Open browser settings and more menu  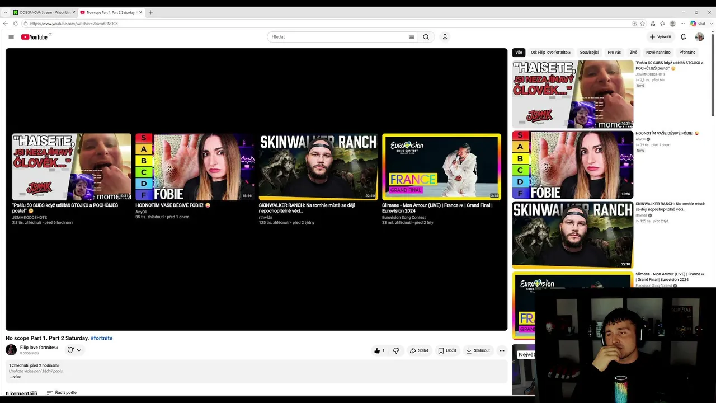click(682, 24)
